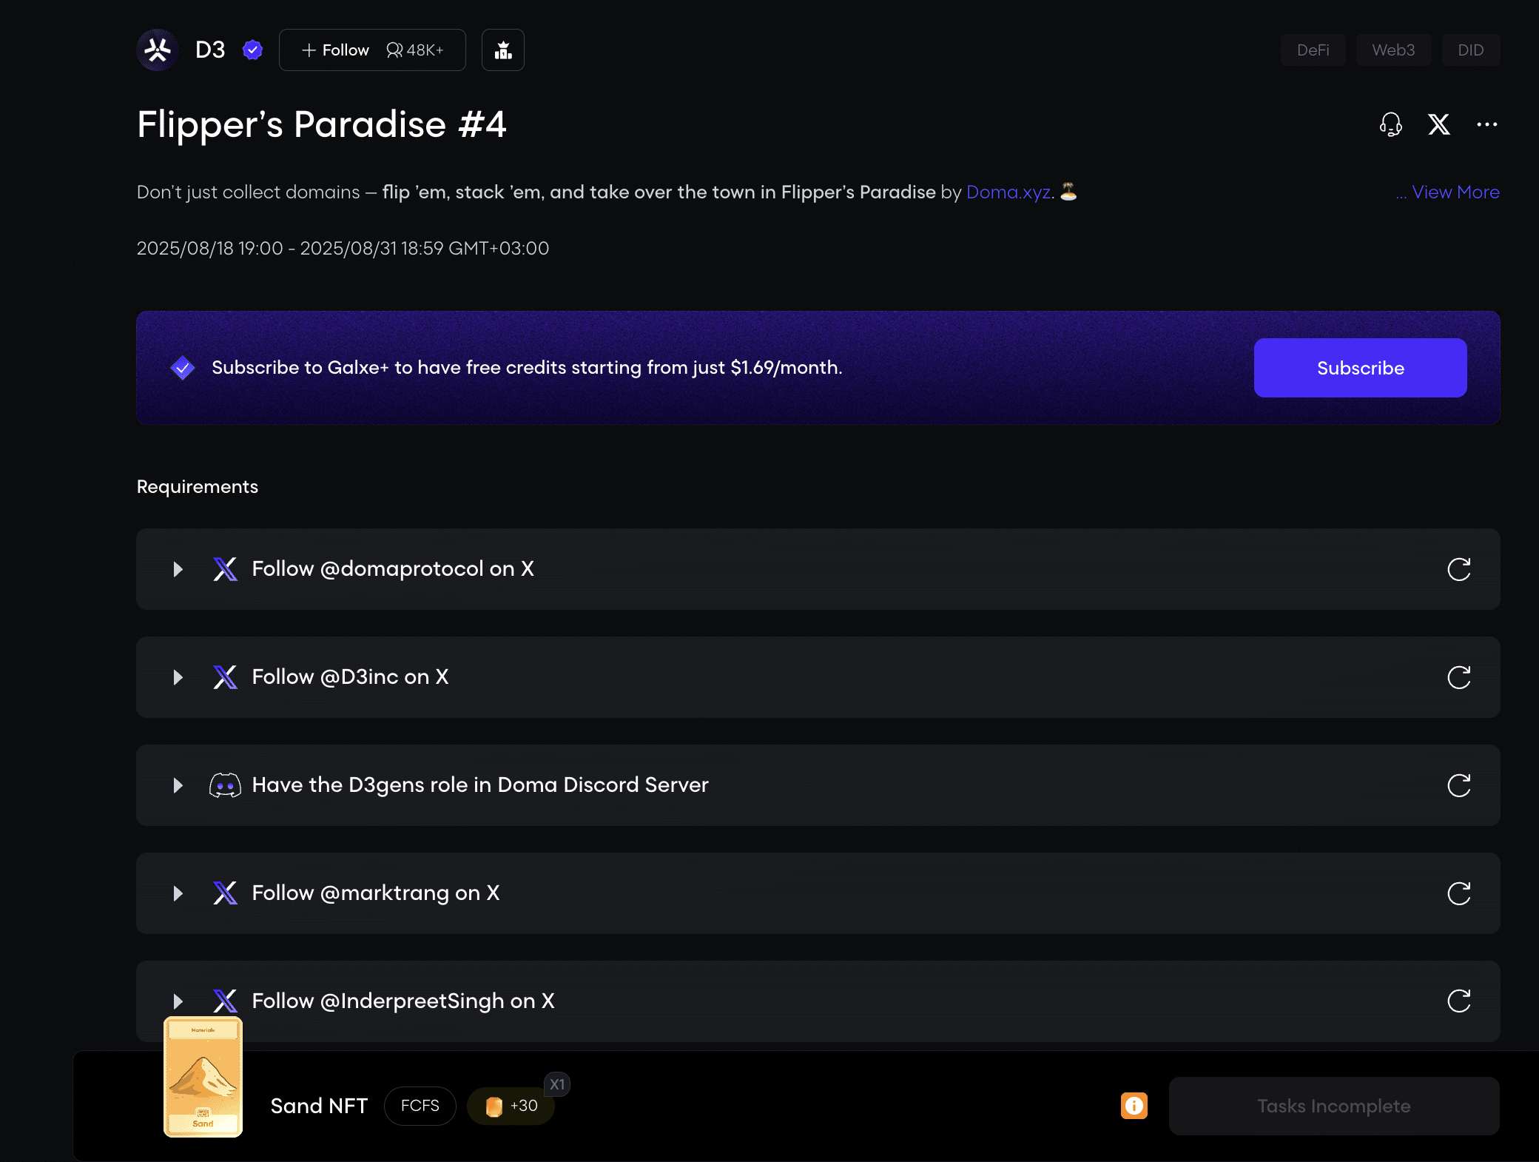
Task: Refresh the Follow @marktrang task status
Action: pyautogui.click(x=1458, y=893)
